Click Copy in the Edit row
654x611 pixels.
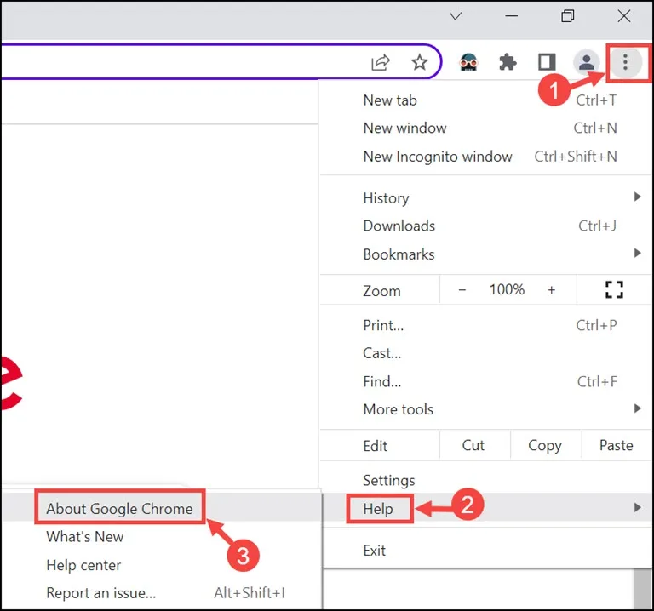pyautogui.click(x=545, y=445)
